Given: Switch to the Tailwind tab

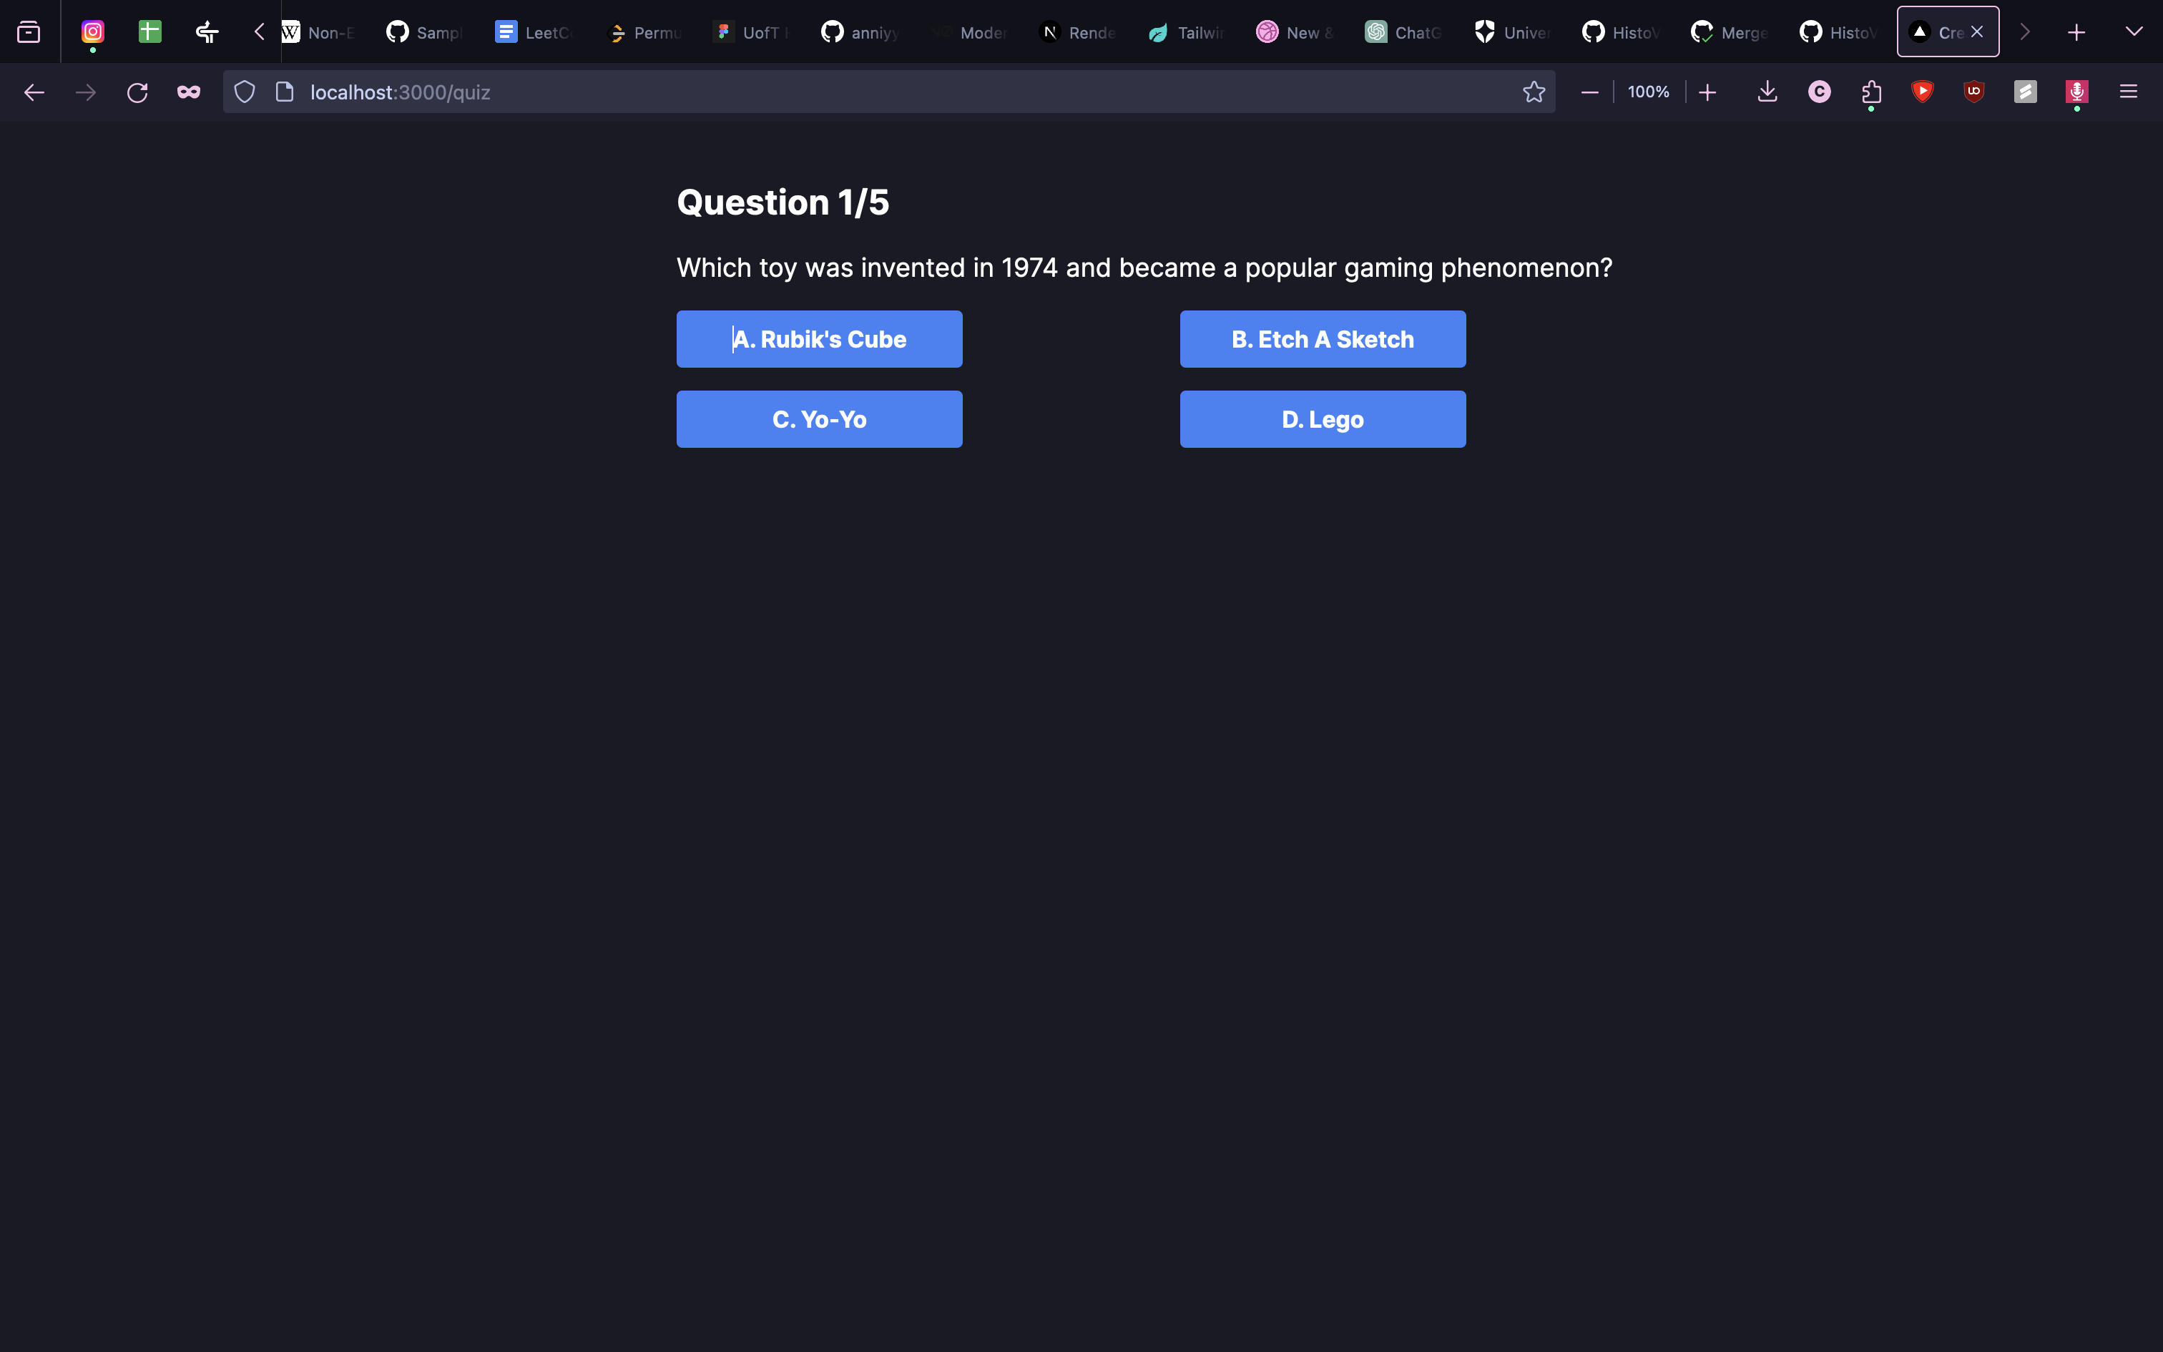Looking at the screenshot, I should click(1186, 32).
